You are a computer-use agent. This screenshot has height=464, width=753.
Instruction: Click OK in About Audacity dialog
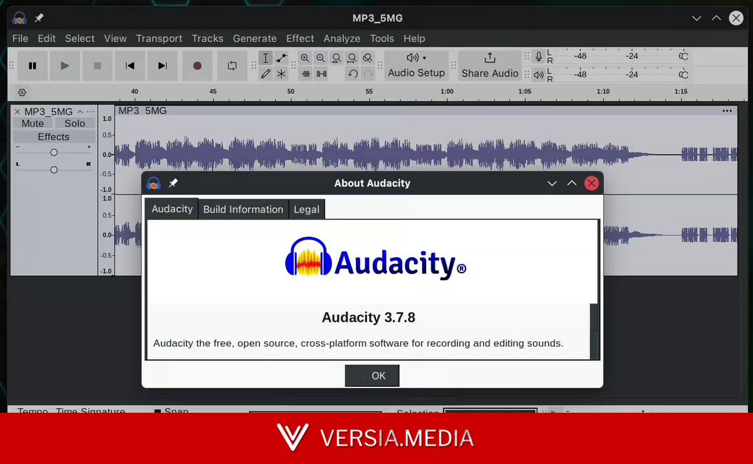click(x=372, y=376)
